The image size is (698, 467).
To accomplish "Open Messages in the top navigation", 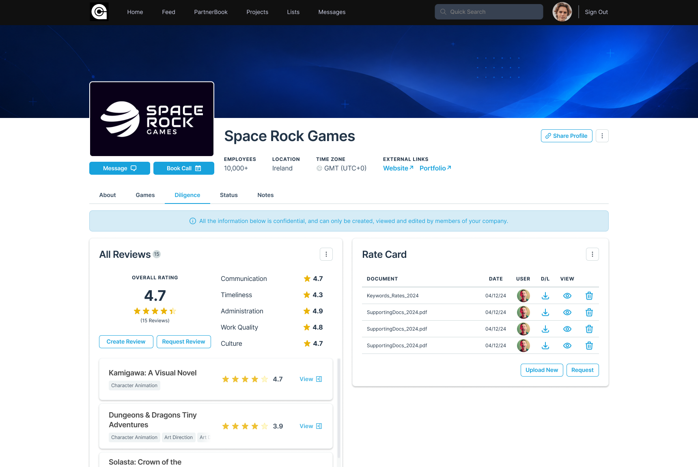I will pyautogui.click(x=332, y=12).
